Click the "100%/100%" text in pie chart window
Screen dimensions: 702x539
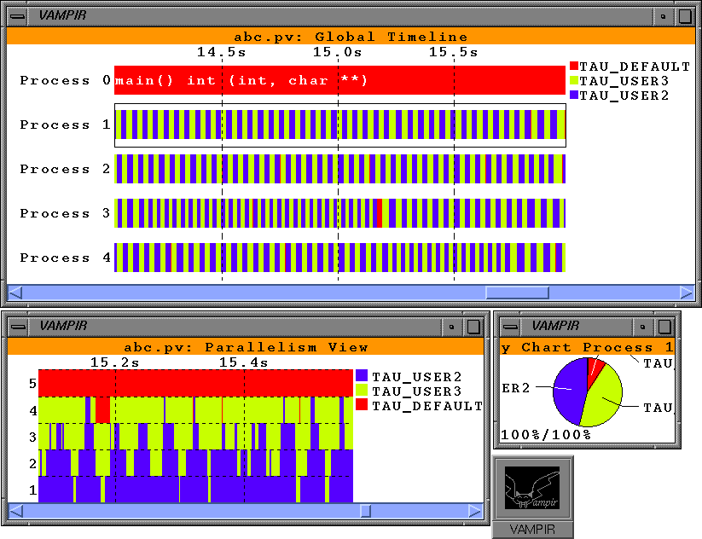[x=546, y=435]
